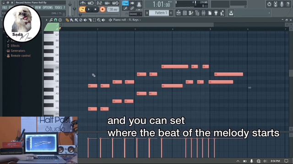Adjust the master pitch slider
The height and width of the screenshot is (164, 293).
click(75, 8)
